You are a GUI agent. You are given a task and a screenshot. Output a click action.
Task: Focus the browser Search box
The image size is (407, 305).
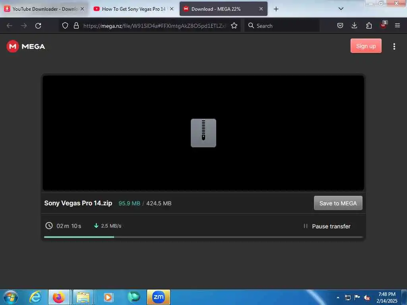pos(282,26)
